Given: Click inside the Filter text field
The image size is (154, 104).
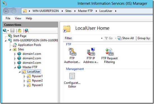Looking at the screenshot, I should [x=87, y=38].
